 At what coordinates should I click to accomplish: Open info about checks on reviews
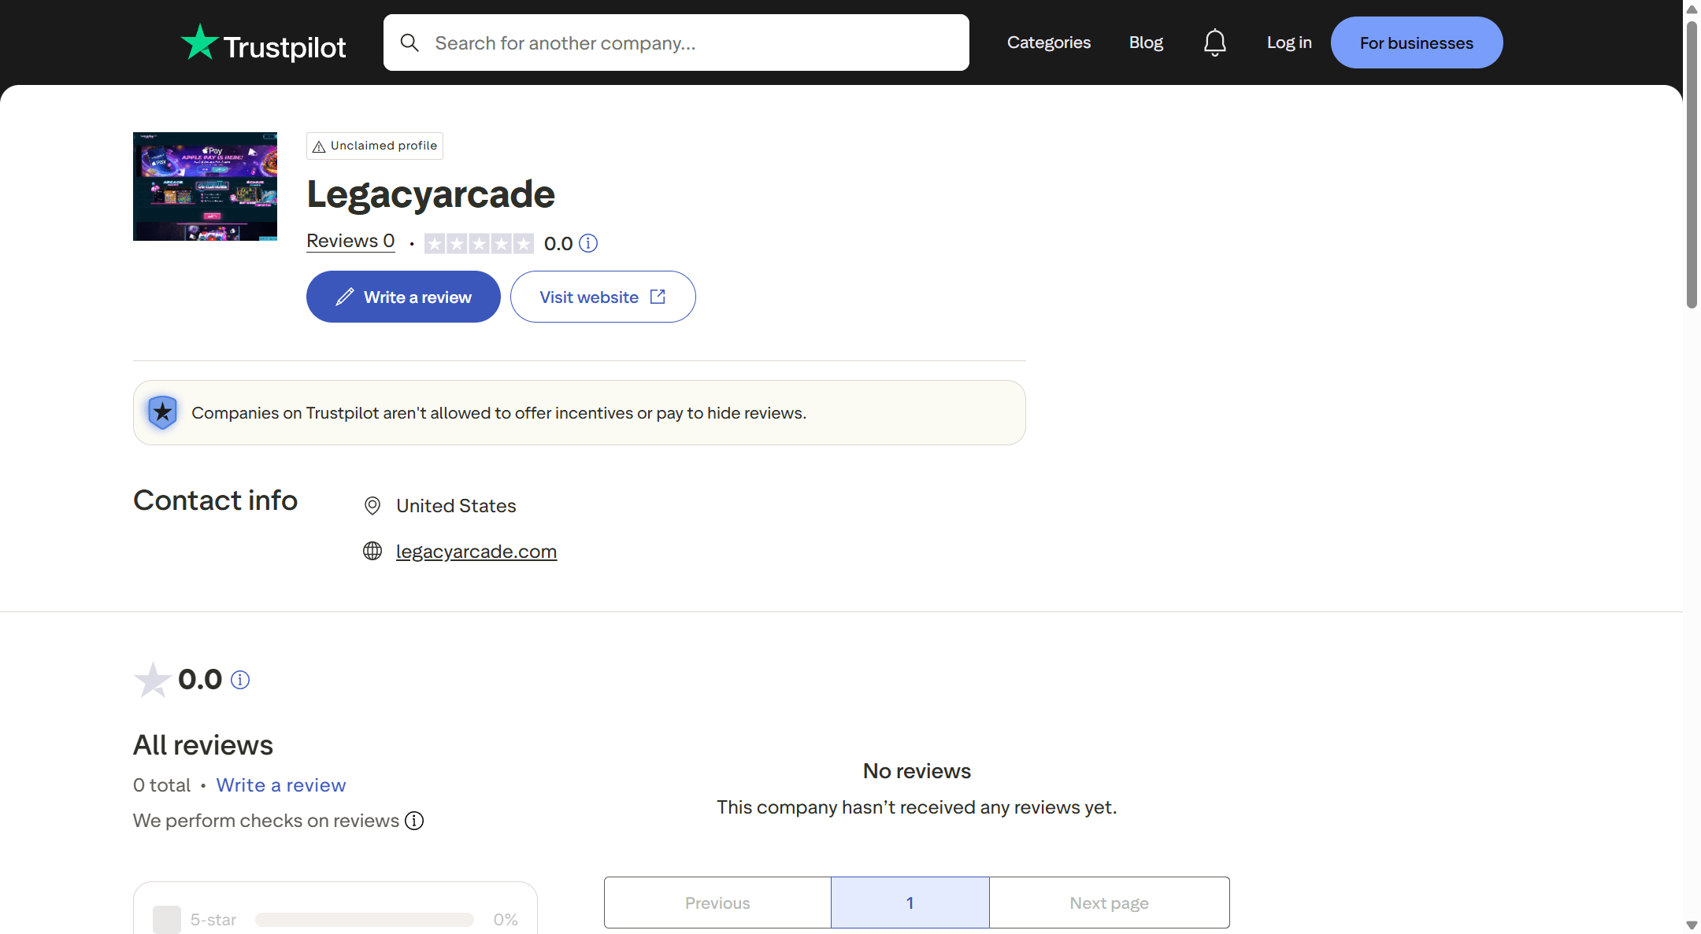pos(414,821)
